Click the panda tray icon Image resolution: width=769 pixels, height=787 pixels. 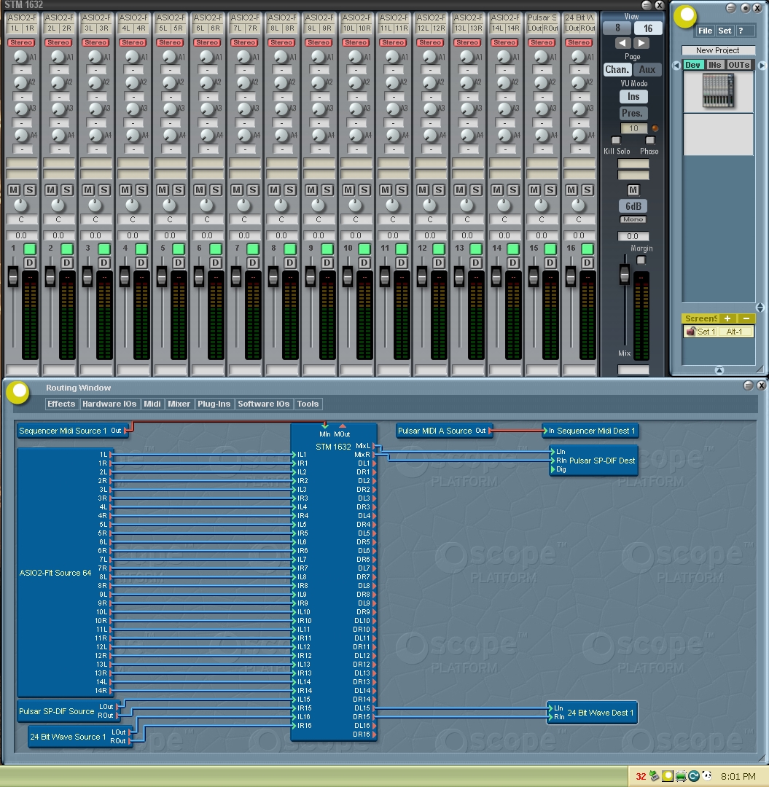tap(707, 776)
